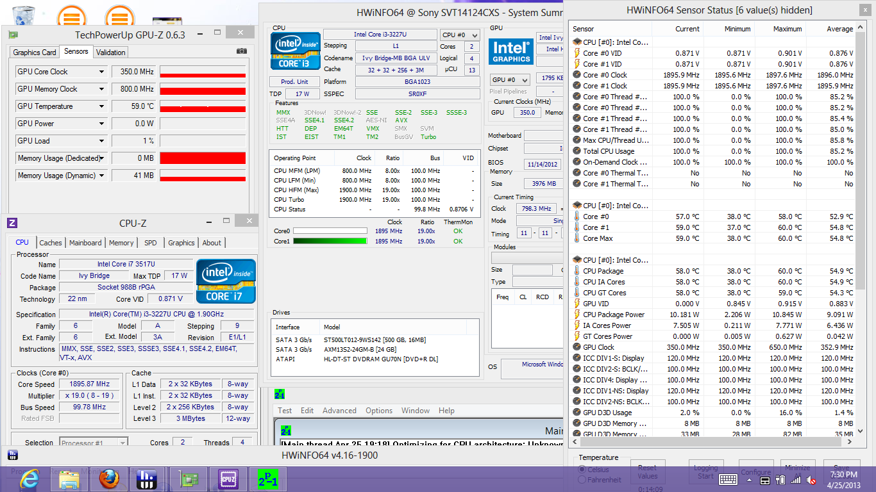Open the About tab in CPU-Z
The width and height of the screenshot is (876, 492).
click(212, 243)
